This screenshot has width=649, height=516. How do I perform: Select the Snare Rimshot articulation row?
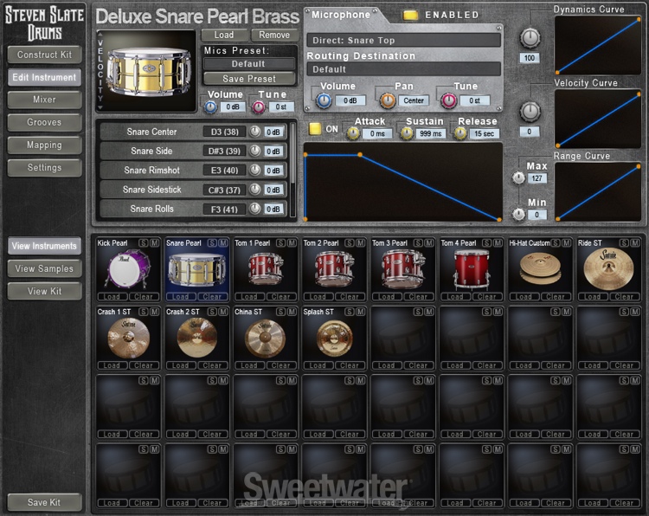point(151,171)
